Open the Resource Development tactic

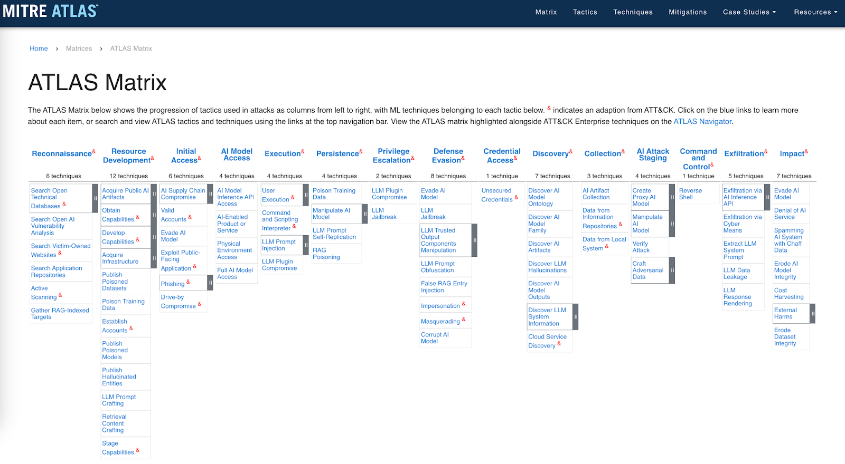point(127,156)
